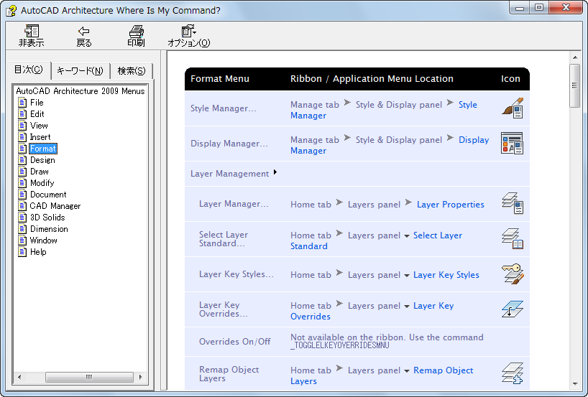Open the 3D Solids topic
Screen dimensions: 588x397
(47, 218)
